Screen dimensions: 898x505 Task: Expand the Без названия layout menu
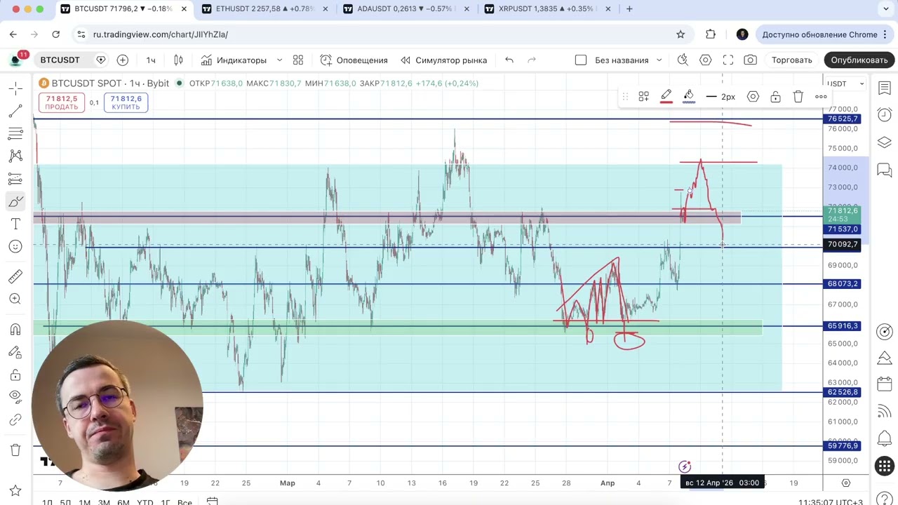659,60
